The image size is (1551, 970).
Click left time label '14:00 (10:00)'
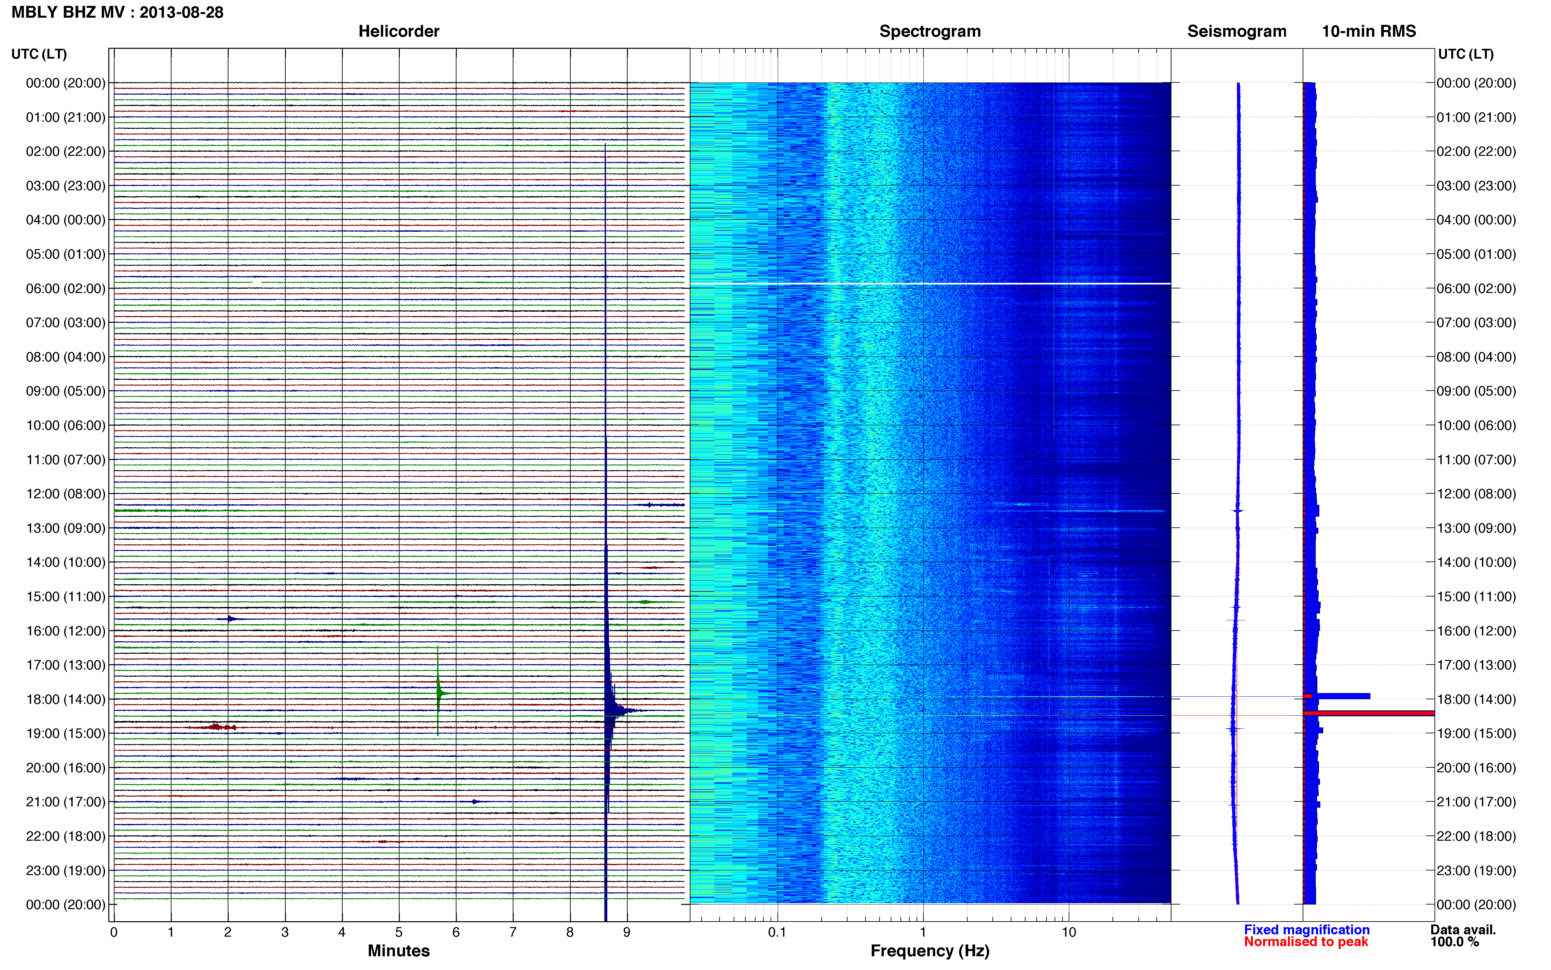(x=65, y=562)
